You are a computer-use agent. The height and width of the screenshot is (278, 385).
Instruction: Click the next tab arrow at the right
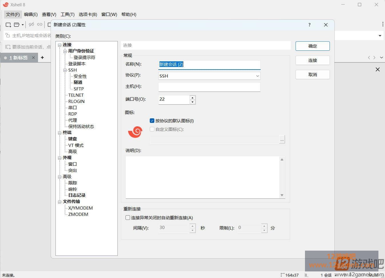[374, 58]
